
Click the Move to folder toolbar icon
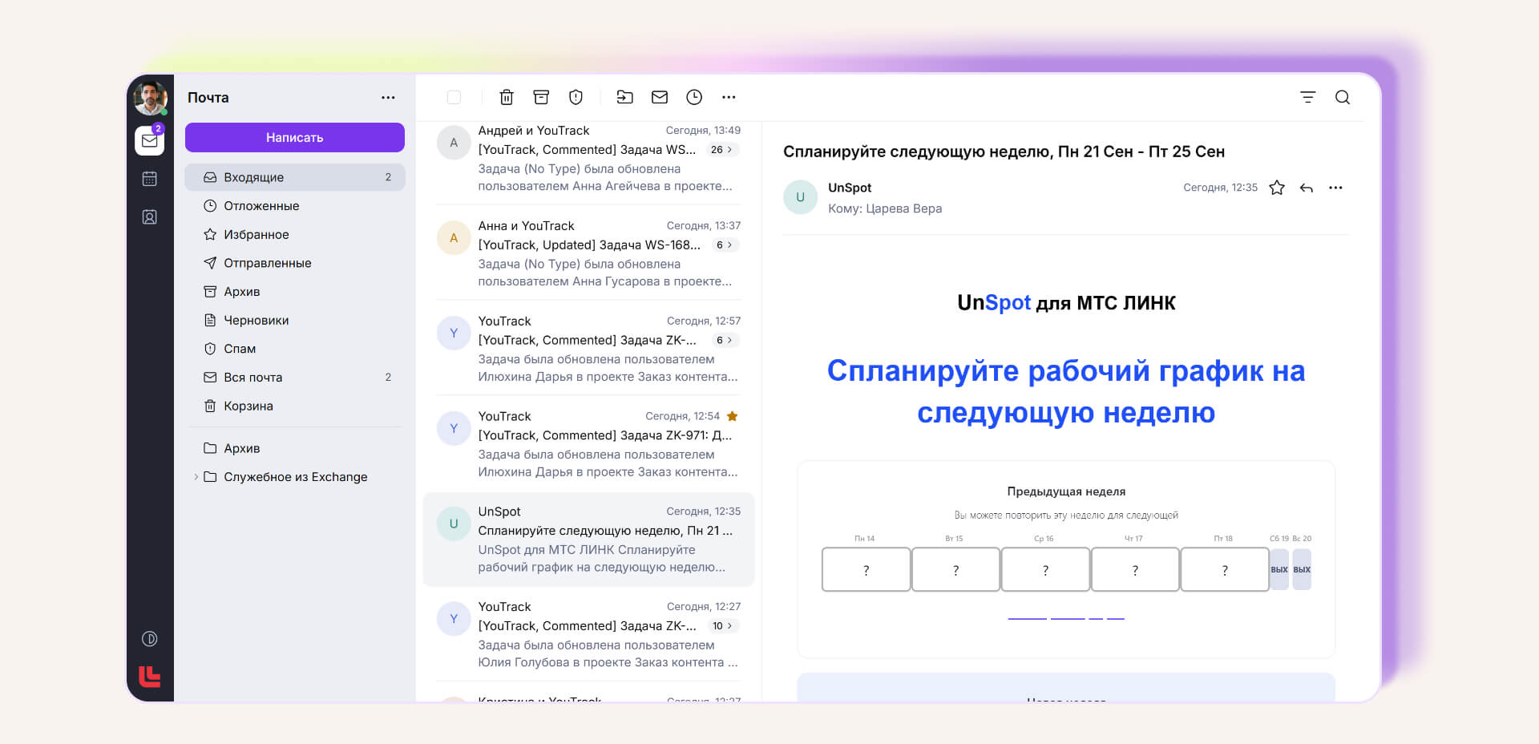(624, 98)
